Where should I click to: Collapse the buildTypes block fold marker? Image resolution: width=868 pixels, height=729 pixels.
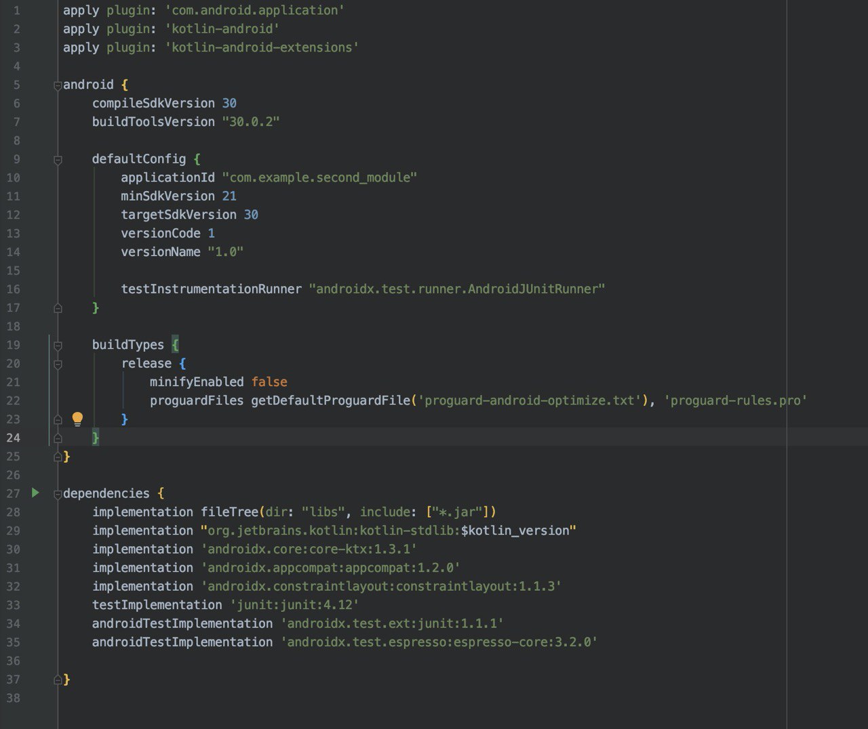tap(58, 346)
